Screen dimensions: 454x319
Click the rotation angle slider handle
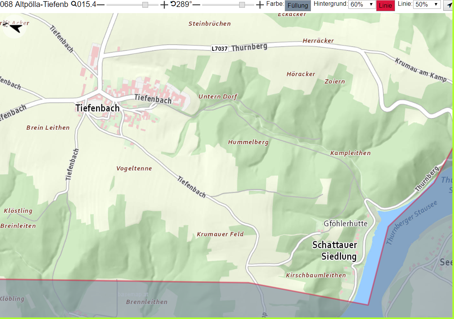click(242, 5)
